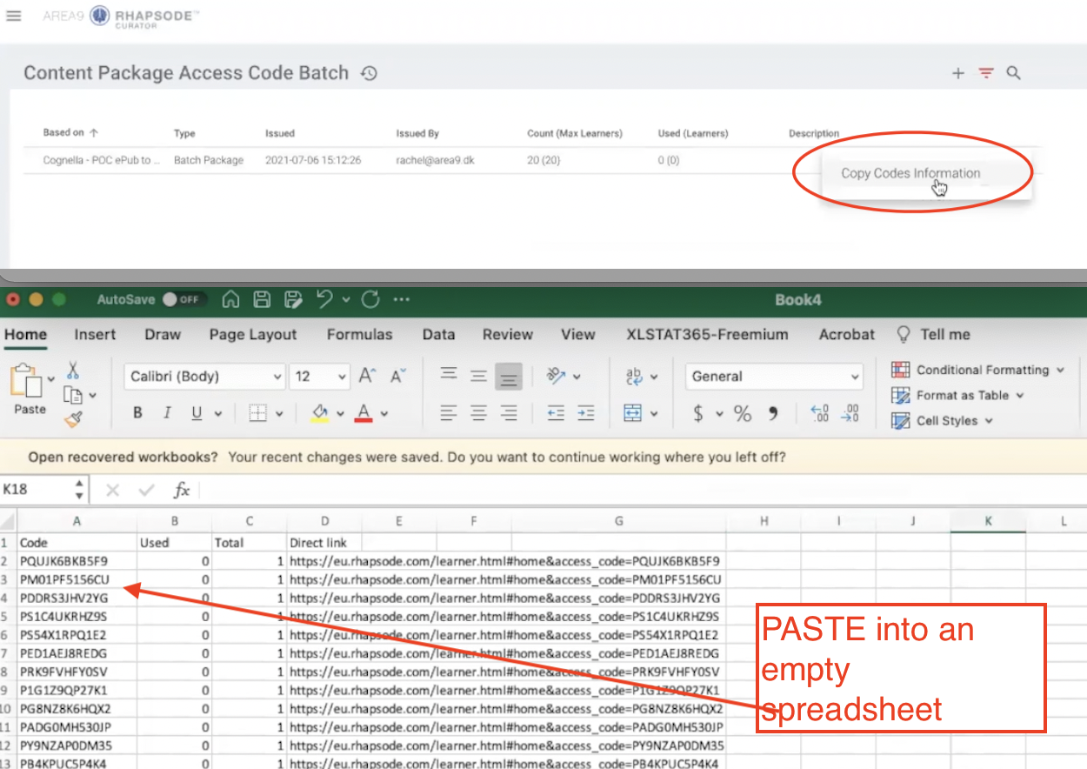Switch to the Home ribbon tab
The height and width of the screenshot is (769, 1087).
pos(25,335)
